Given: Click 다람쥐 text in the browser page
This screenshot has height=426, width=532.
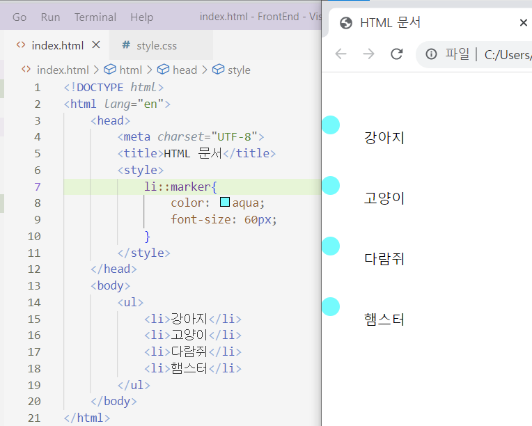Looking at the screenshot, I should click(384, 259).
